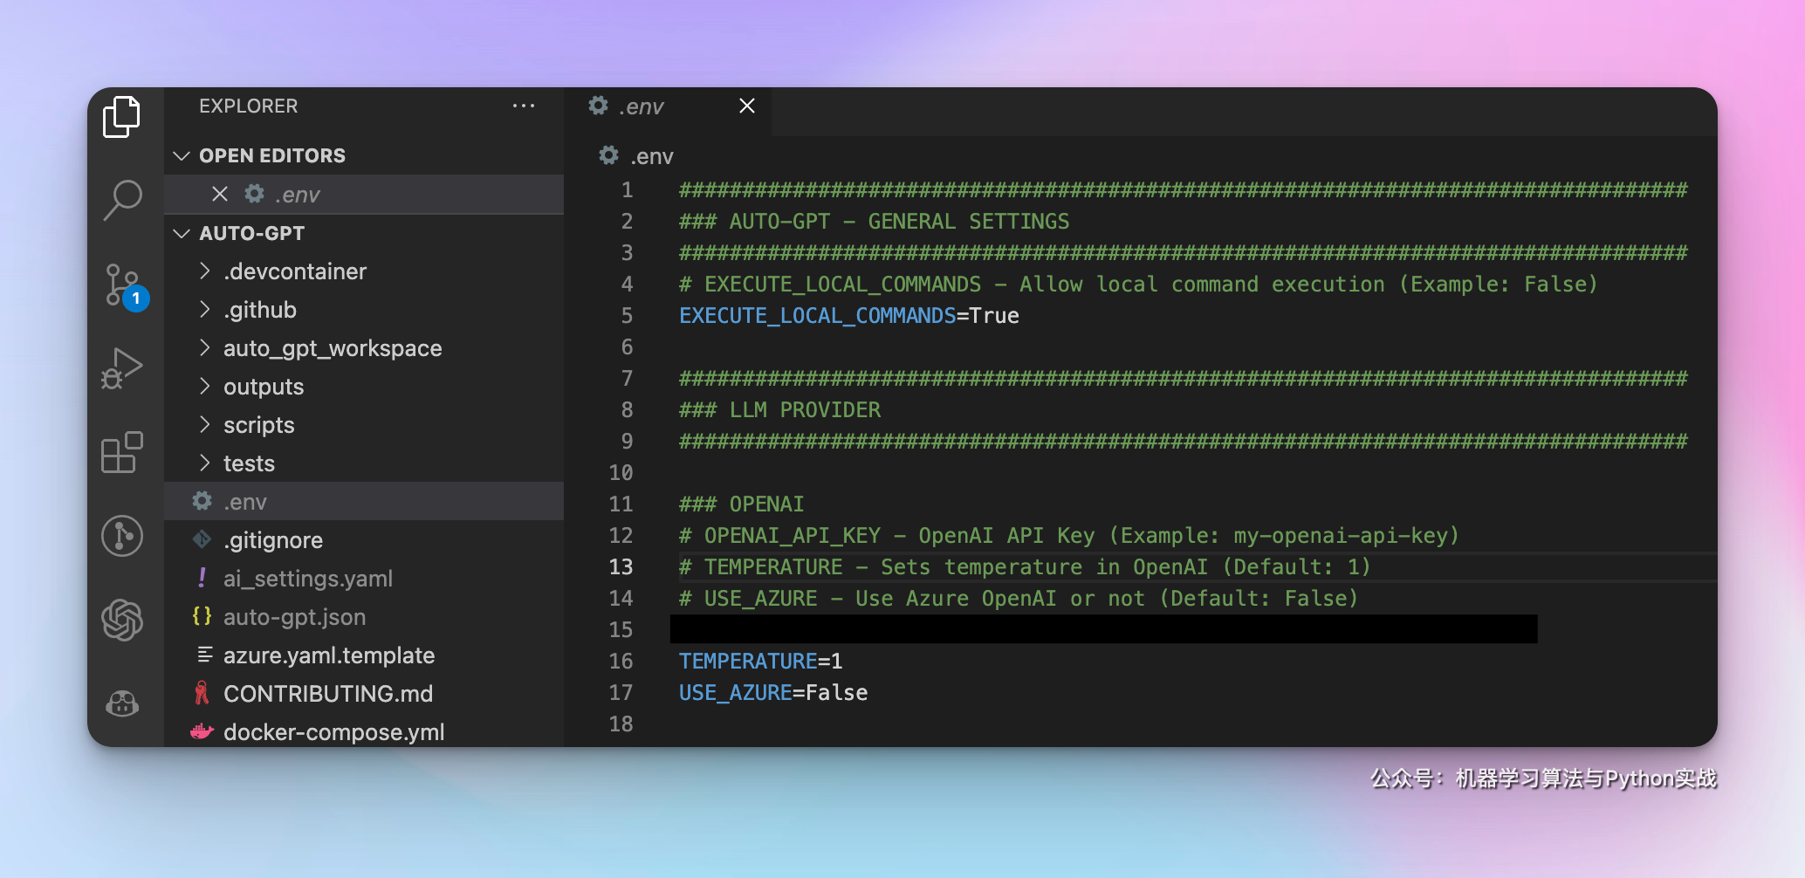Click the USE_AZURE comment on line 14
The height and width of the screenshot is (878, 1805).
coord(1019,598)
